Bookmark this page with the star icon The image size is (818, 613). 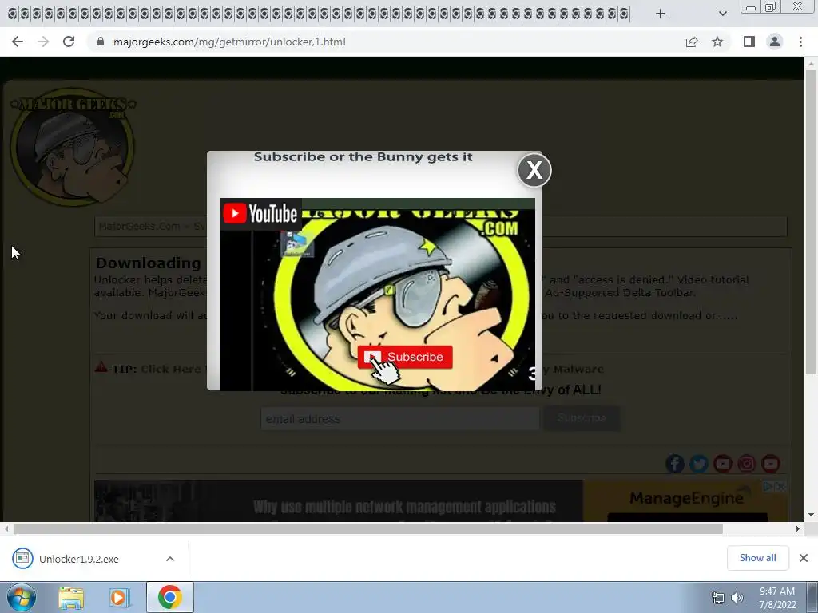(x=717, y=42)
